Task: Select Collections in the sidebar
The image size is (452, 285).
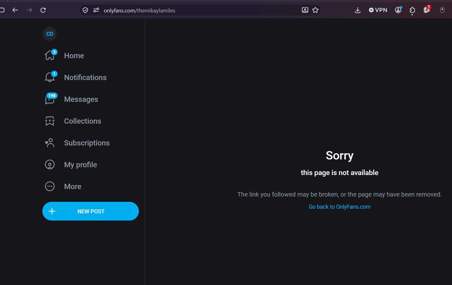Action: (73, 121)
